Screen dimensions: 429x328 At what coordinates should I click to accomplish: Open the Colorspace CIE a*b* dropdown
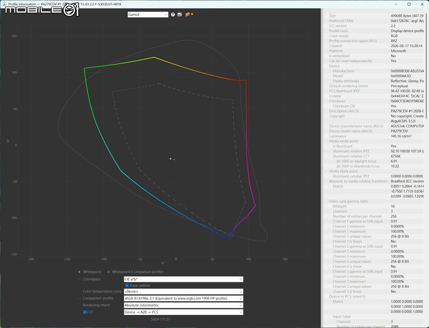(183, 279)
